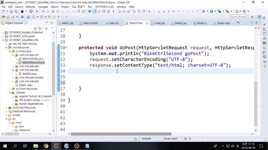Open Windows Start menu
Screen dimensions: 268x150
click(5, 146)
